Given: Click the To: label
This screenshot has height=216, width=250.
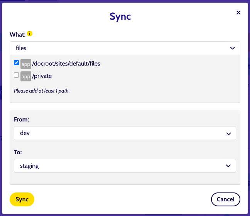Looking at the screenshot, I should (18, 152).
